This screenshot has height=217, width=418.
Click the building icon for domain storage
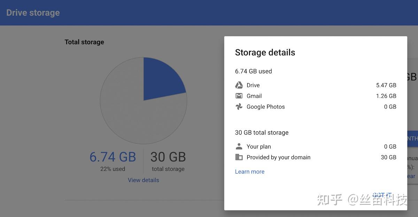239,157
